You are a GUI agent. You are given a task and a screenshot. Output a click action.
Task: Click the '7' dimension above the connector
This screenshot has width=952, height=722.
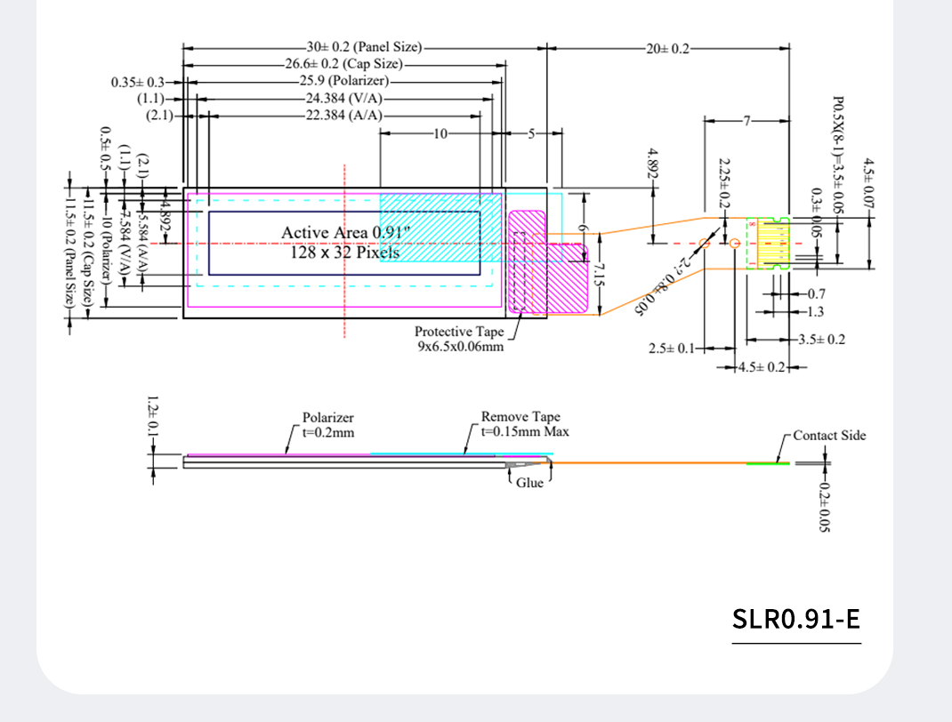click(x=746, y=121)
